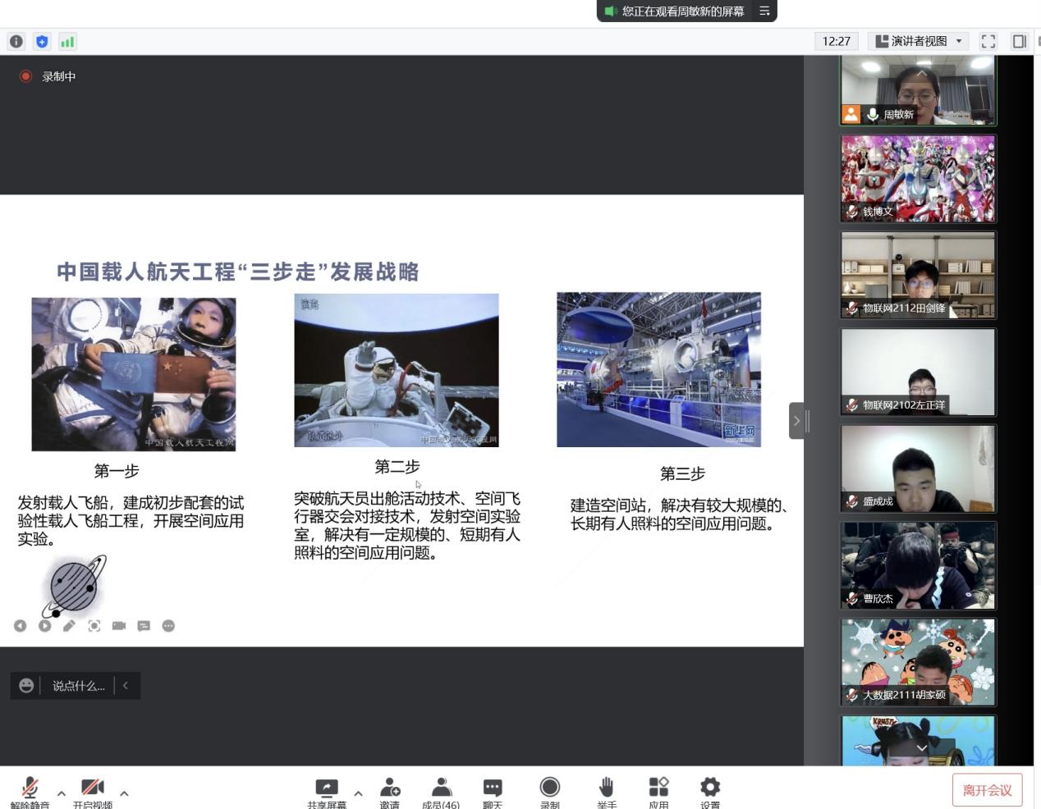Expand audio options arrow beside microphone
This screenshot has height=809, width=1041.
62,793
